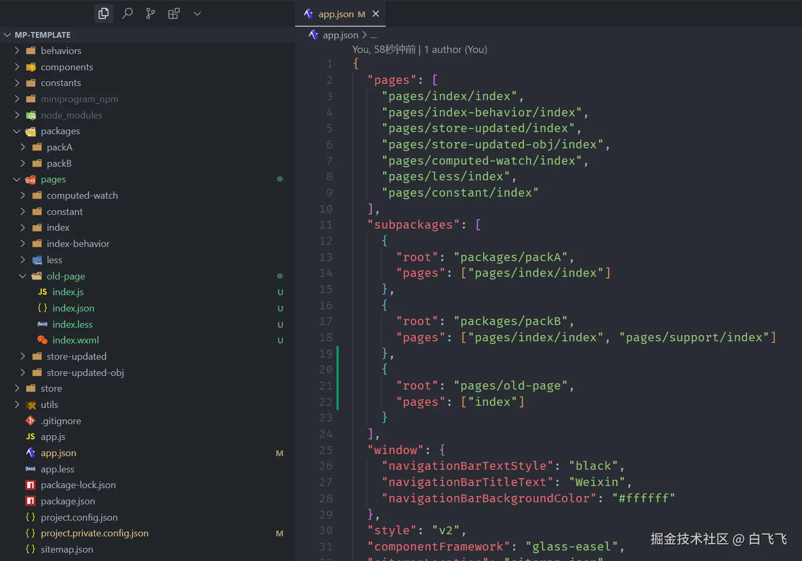The height and width of the screenshot is (561, 802).
Task: Click the components folder icon
Action: (x=31, y=67)
